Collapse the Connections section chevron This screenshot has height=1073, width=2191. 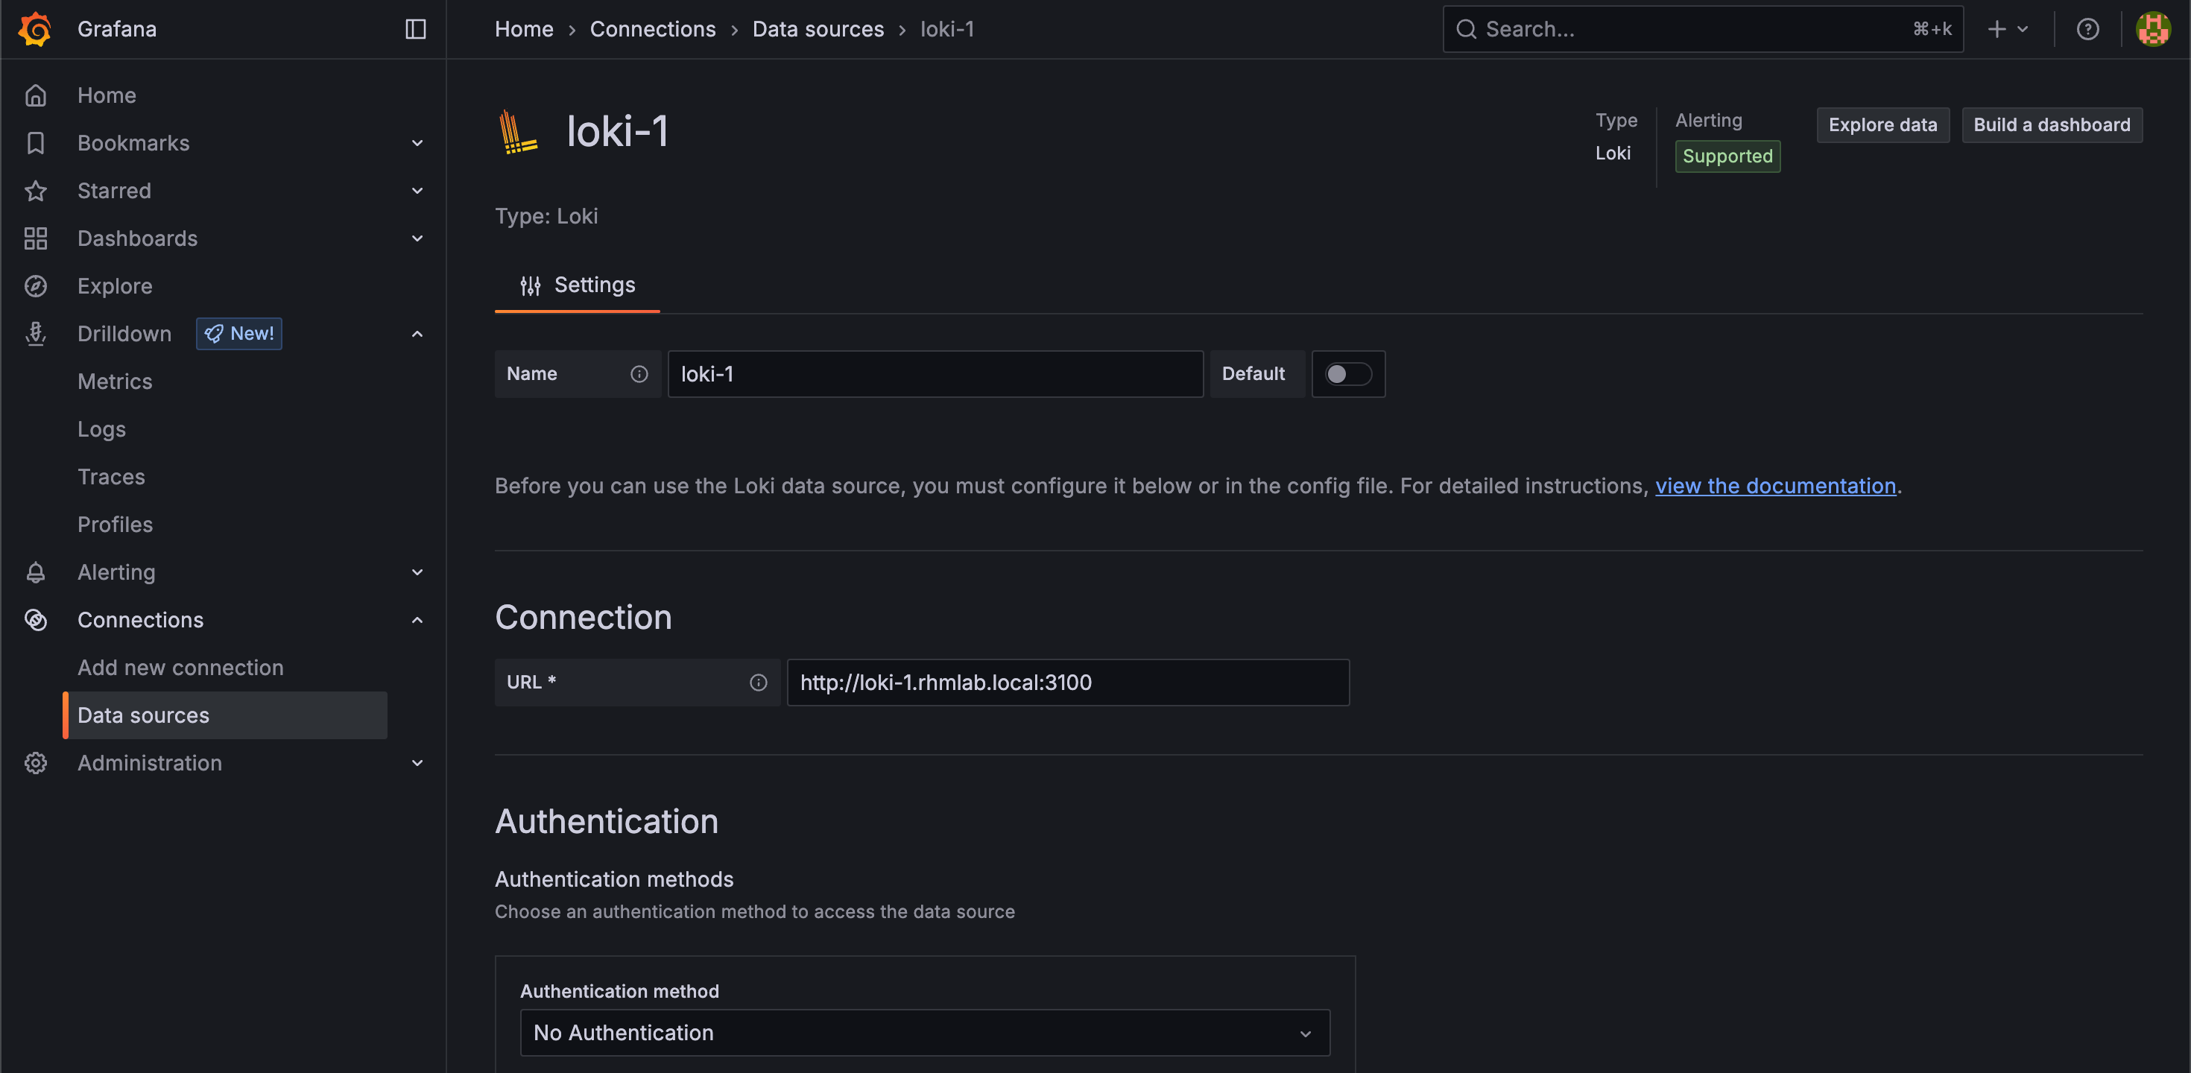coord(417,620)
